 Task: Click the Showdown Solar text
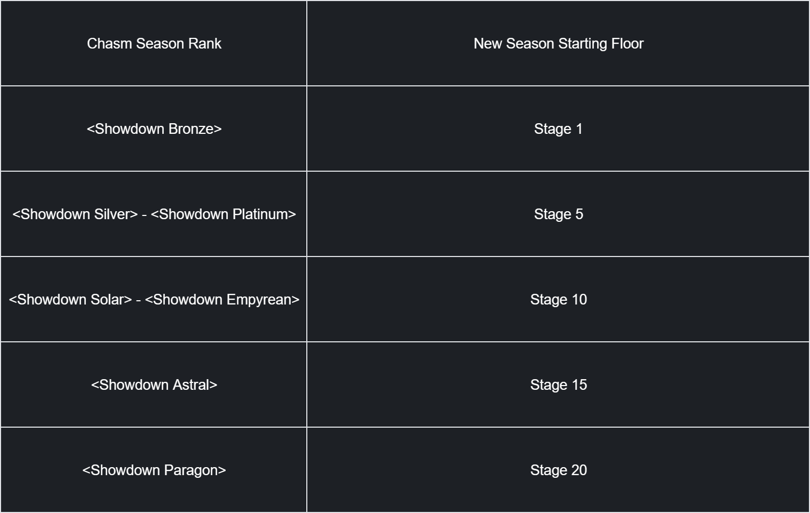tap(70, 300)
